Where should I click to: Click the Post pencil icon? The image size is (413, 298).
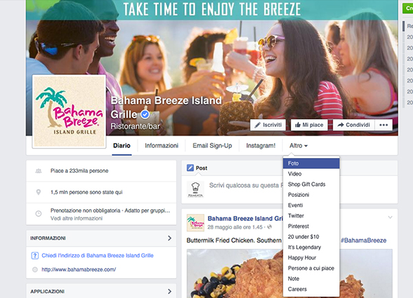point(190,168)
